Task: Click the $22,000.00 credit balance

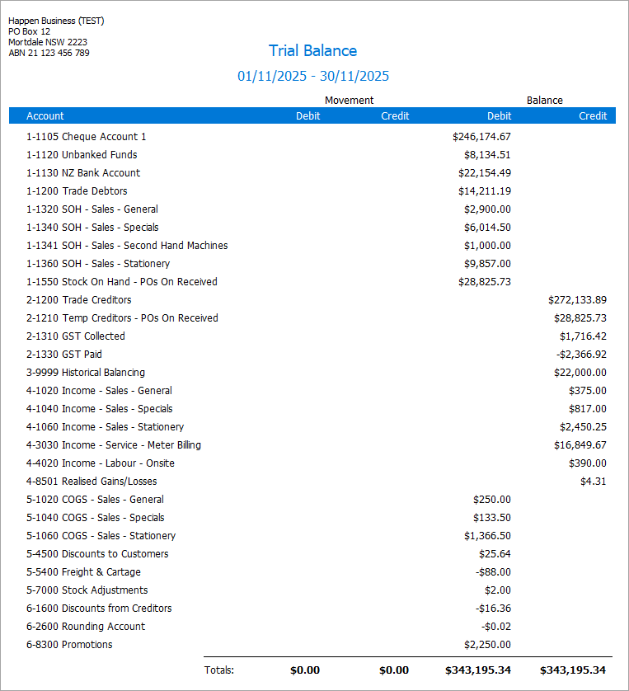Action: pyautogui.click(x=580, y=372)
